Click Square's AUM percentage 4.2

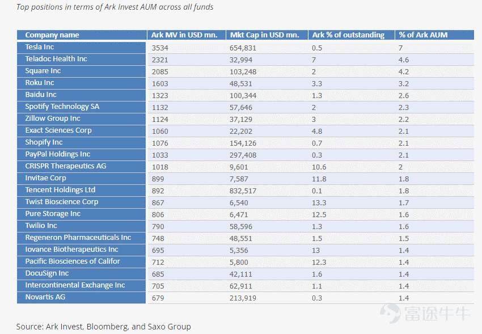pos(404,72)
